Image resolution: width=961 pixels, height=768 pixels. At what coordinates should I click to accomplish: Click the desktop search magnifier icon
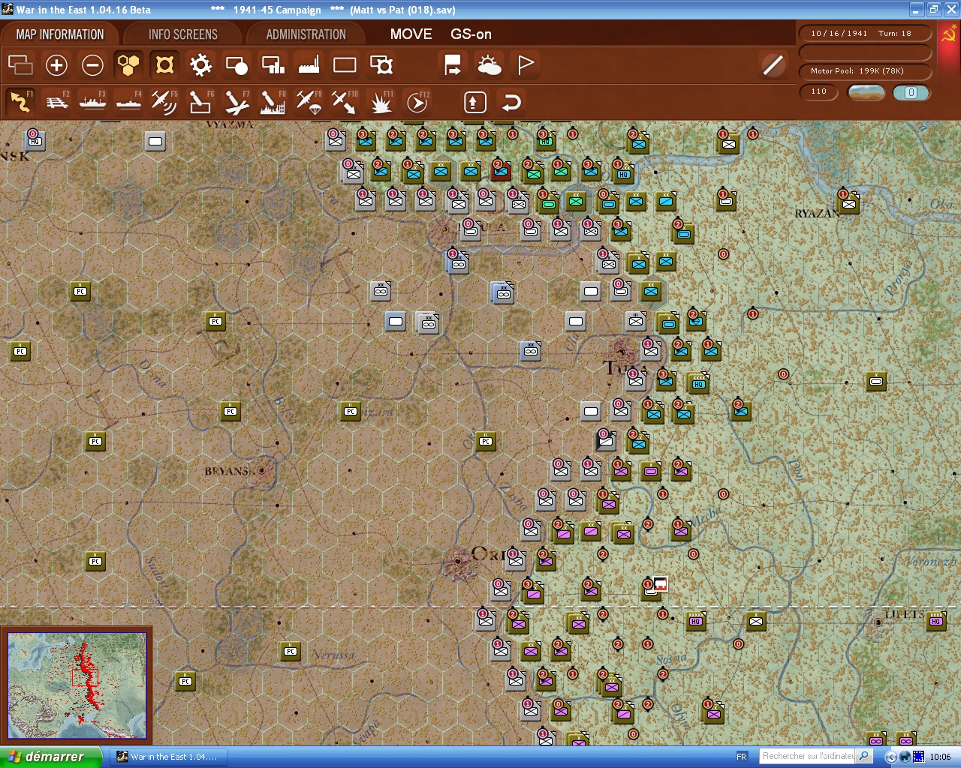[864, 756]
